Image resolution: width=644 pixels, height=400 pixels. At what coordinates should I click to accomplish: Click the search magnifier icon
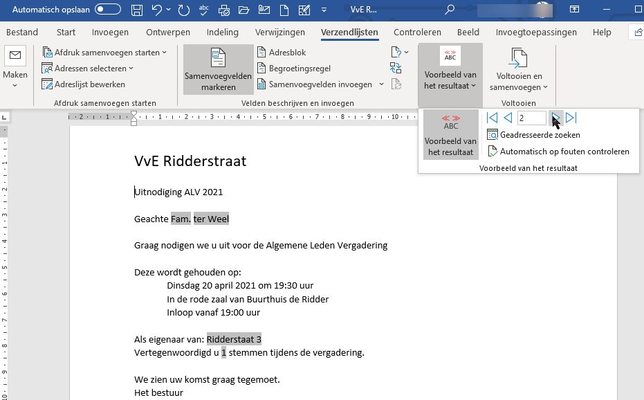[450, 10]
